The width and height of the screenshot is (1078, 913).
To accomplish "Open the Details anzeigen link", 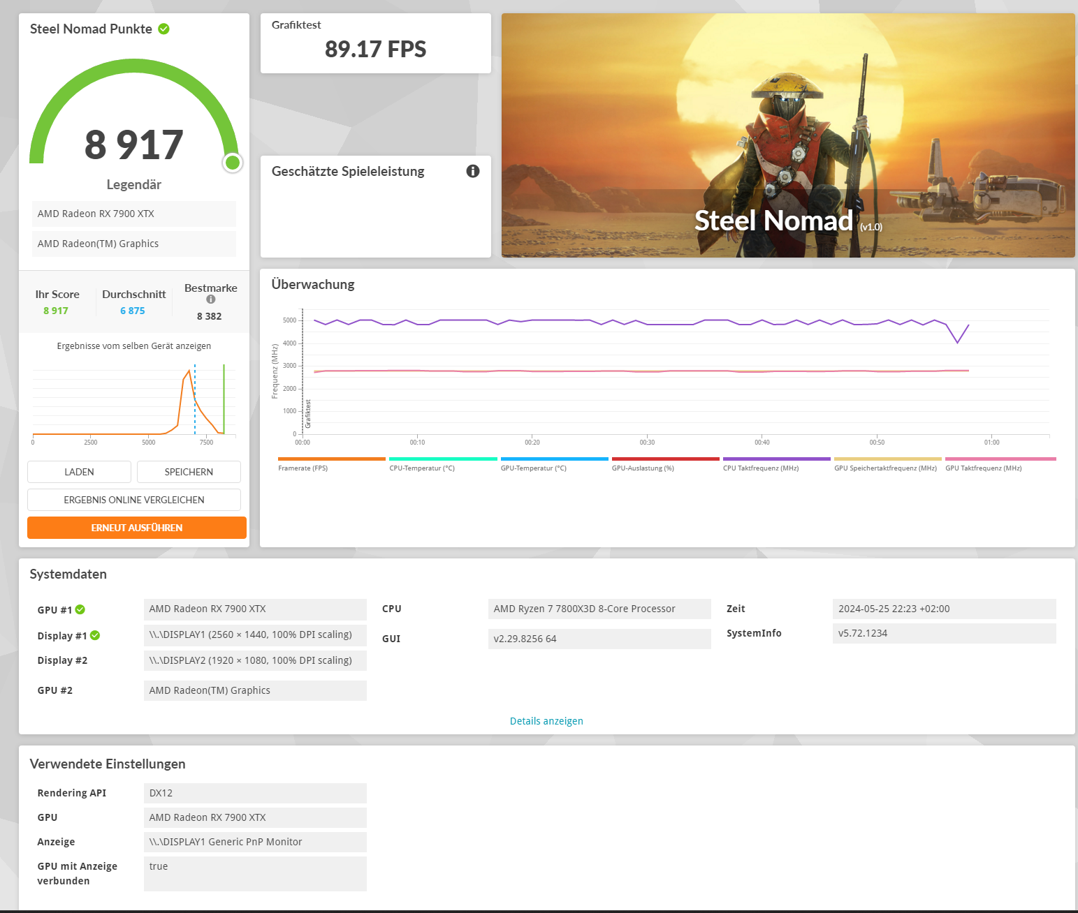I will [546, 721].
